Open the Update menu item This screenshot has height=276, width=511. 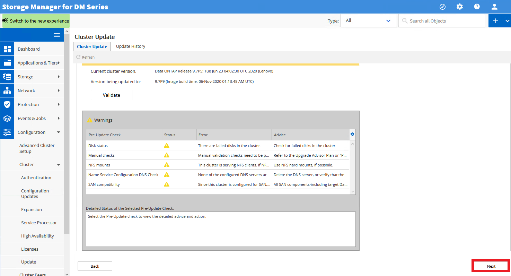click(x=28, y=262)
